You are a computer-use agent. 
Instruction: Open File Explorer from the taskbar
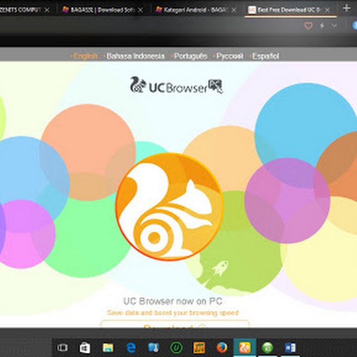(108, 348)
